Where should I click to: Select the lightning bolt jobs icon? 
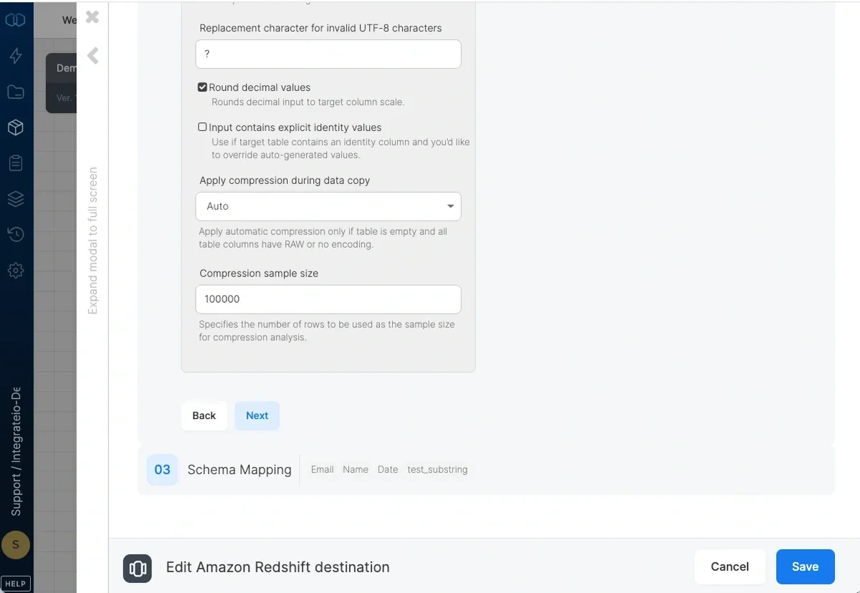tap(16, 56)
